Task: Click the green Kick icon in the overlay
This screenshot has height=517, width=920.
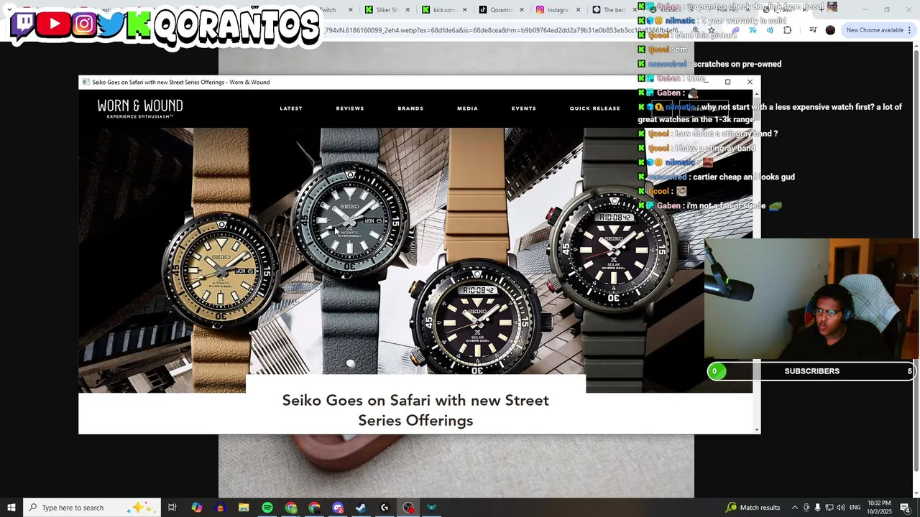Action: pos(138,24)
